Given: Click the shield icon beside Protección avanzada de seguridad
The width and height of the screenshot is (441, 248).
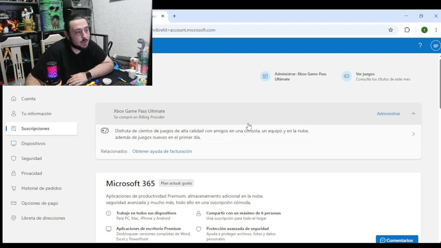Looking at the screenshot, I should 198,229.
